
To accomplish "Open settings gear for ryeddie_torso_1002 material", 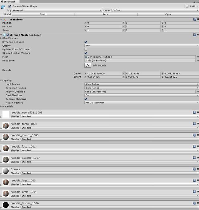I will tap(198, 124).
